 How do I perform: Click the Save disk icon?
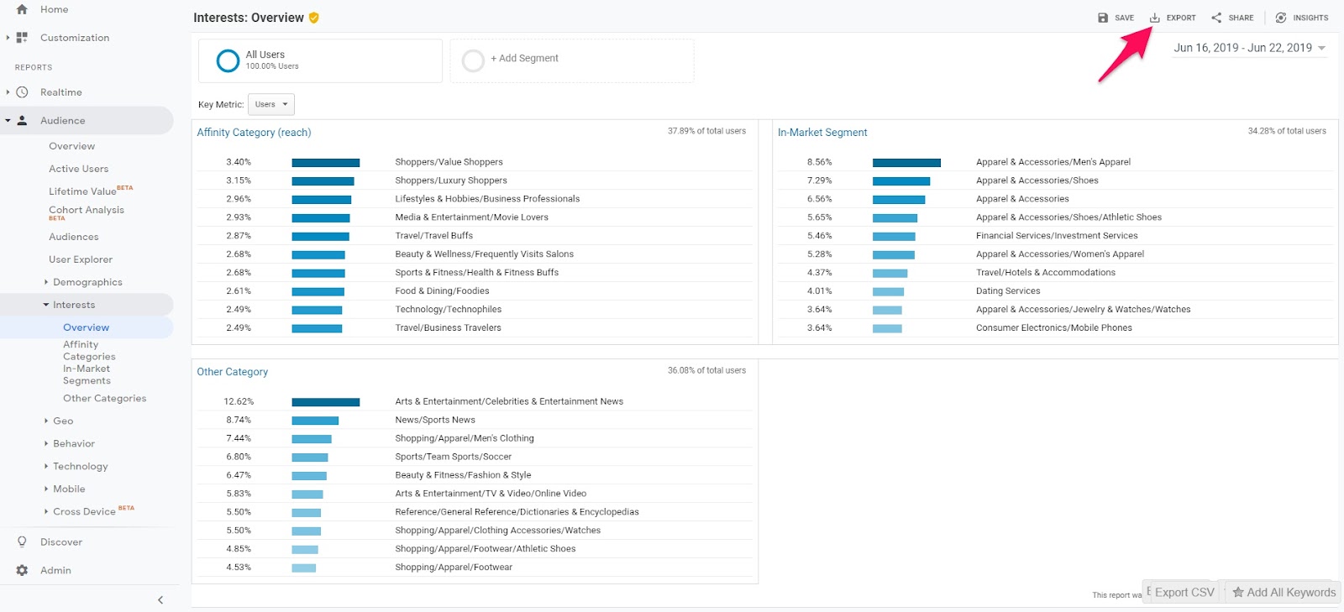1103,18
